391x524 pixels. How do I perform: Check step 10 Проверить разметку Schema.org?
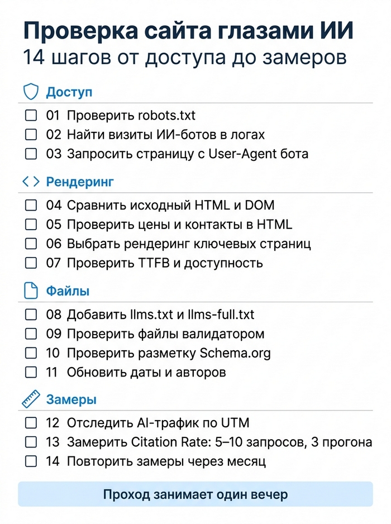(31, 353)
